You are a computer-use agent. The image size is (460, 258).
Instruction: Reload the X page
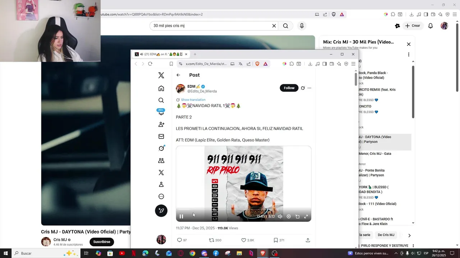[x=150, y=64]
